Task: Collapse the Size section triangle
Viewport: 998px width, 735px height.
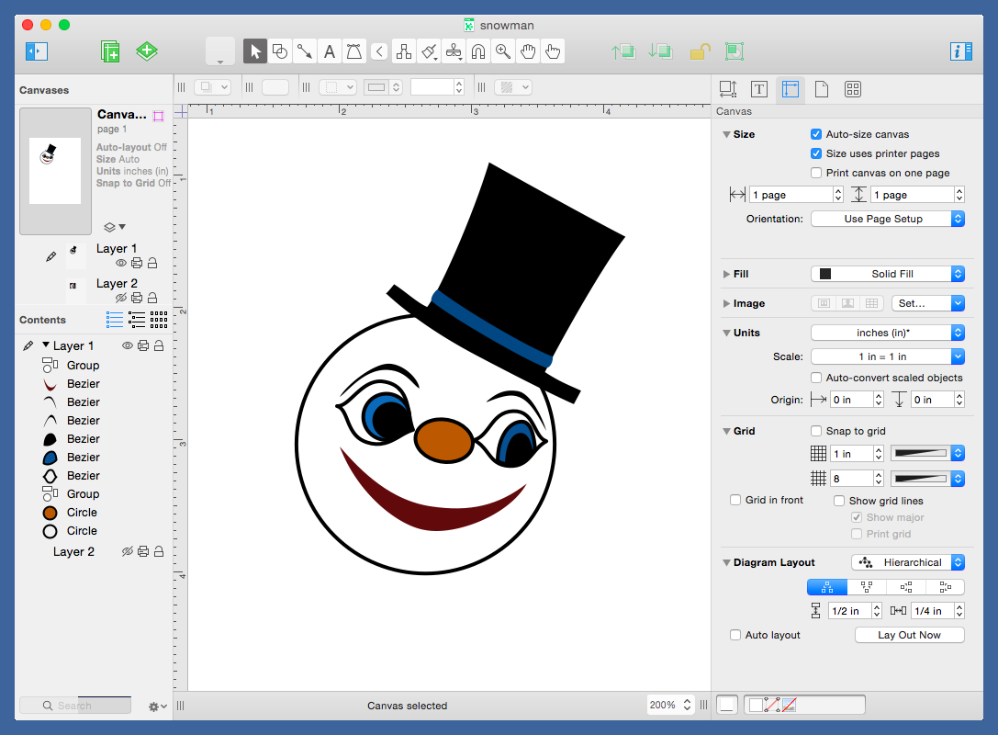Action: [x=726, y=135]
